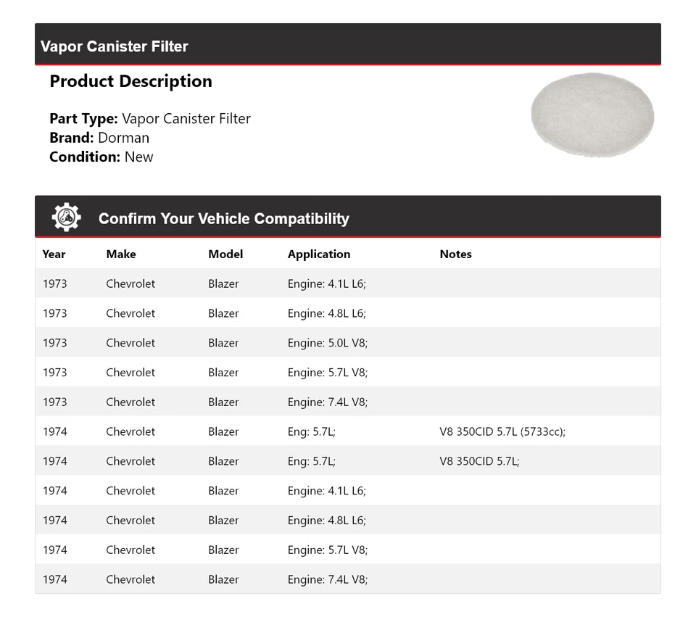Click the V8 350CID 5.7L; note without cc
Image resolution: width=696 pixels, height=617 pixels.
click(x=479, y=460)
